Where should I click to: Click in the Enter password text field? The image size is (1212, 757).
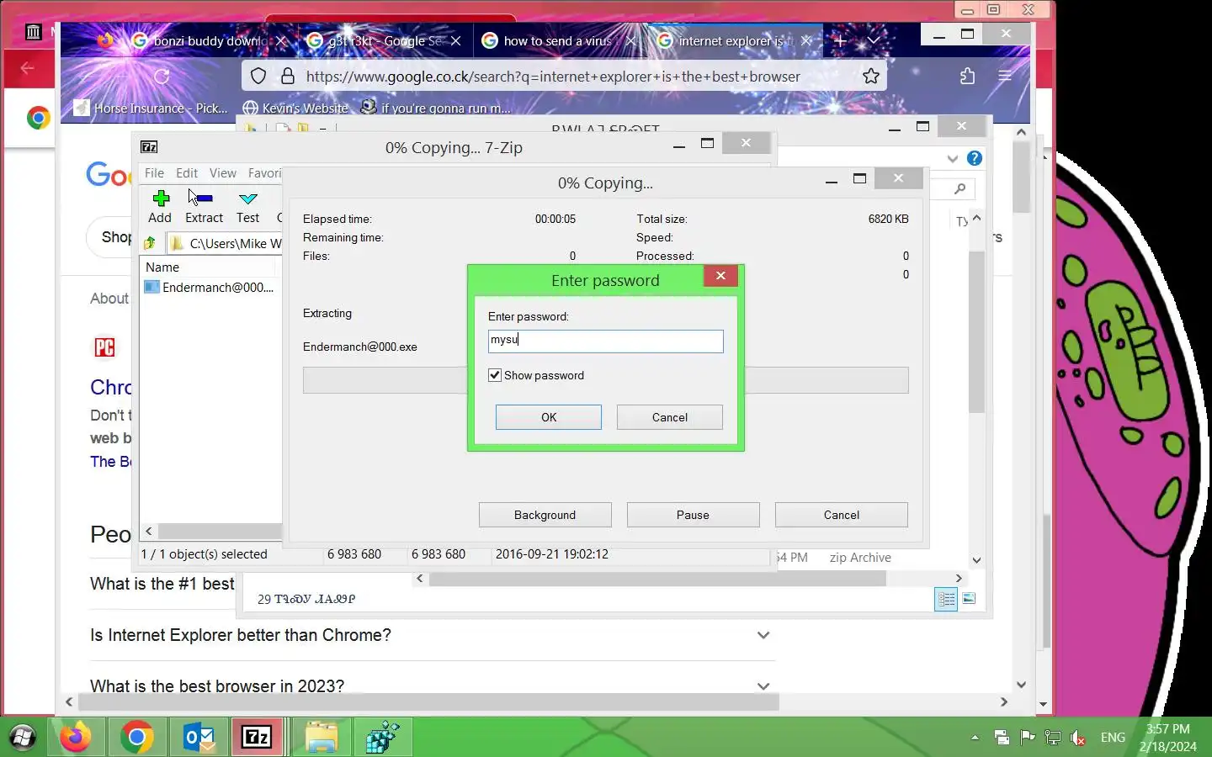pyautogui.click(x=606, y=341)
